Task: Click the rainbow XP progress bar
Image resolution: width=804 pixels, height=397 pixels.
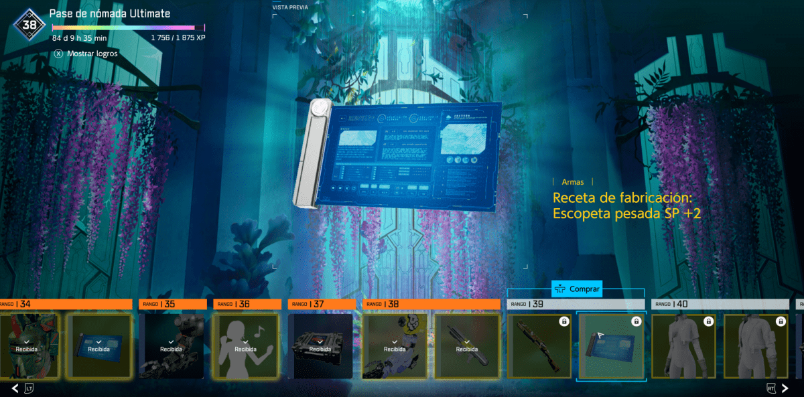Action: click(x=128, y=28)
